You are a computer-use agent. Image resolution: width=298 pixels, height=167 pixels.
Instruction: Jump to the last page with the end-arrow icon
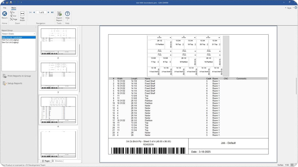[52, 12]
